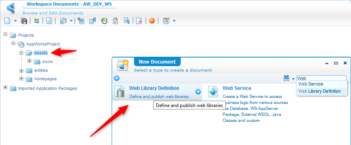Collapse the Projects tree node
This screenshot has height=145, width=351.
(x=5, y=34)
